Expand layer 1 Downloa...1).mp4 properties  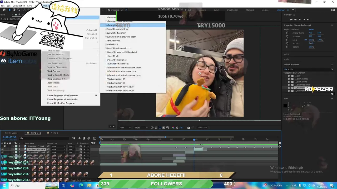click(x=13, y=146)
